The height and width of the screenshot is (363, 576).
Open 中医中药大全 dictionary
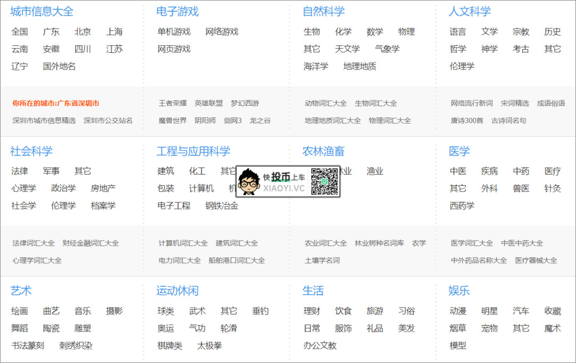[x=522, y=243]
